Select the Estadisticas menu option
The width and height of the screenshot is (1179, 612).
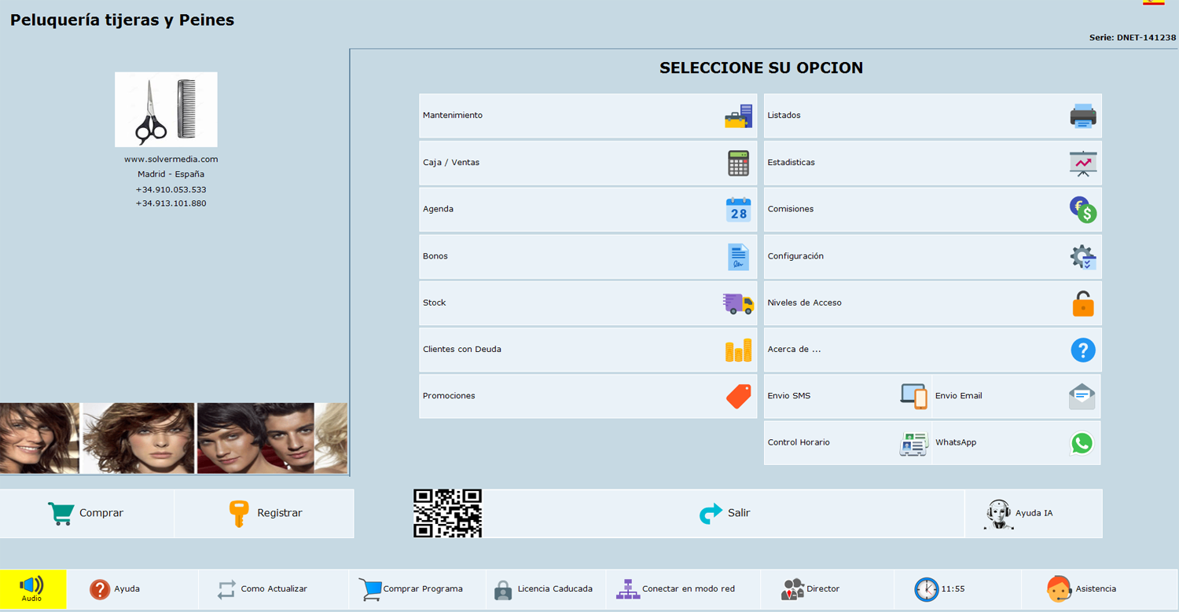(x=932, y=163)
